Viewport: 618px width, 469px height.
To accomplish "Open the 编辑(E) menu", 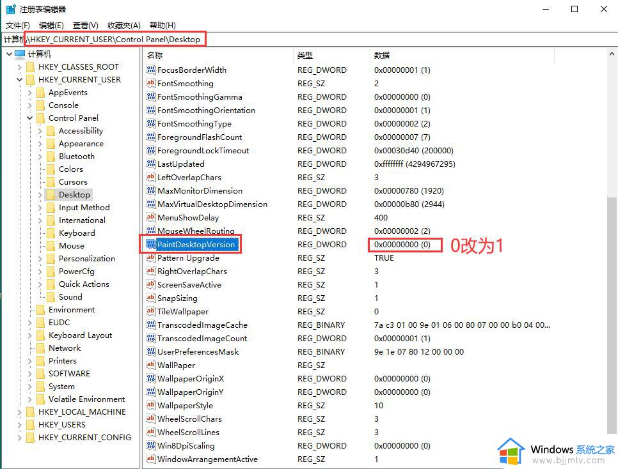I will pos(51,25).
